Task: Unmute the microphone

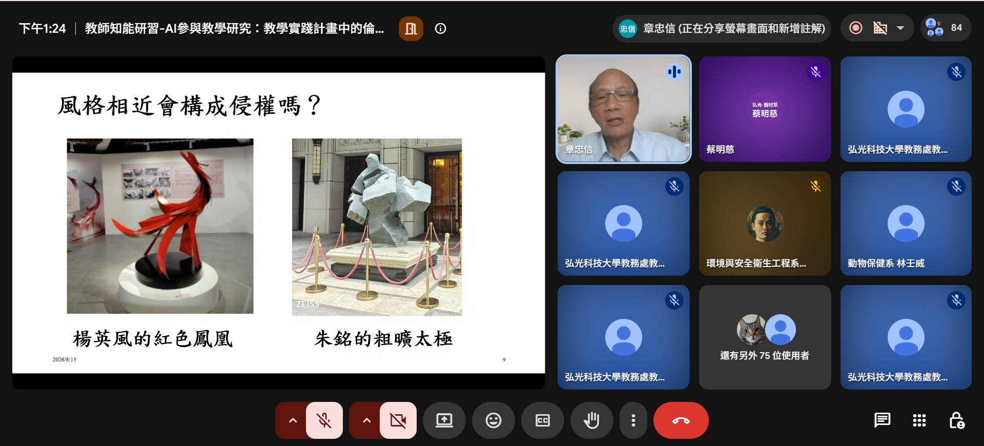Action: pyautogui.click(x=324, y=421)
